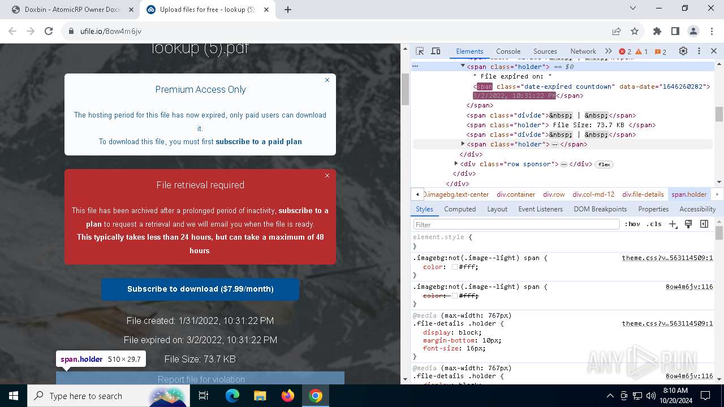Expand the div row sponsor node
This screenshot has height=407, width=724.
[x=456, y=163]
